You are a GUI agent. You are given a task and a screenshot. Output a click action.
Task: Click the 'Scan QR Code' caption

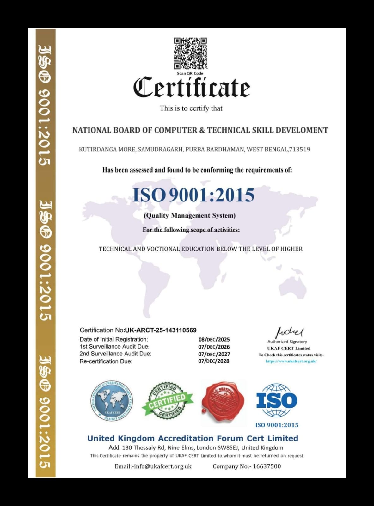(190, 73)
